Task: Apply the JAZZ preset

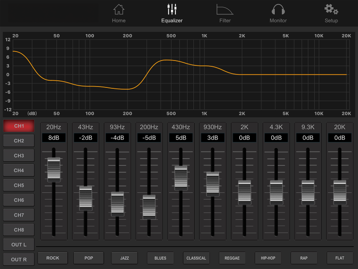Action: pos(124,258)
